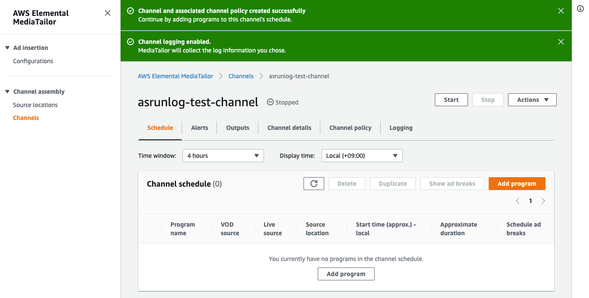The width and height of the screenshot is (589, 298).
Task: Select Channels in the sidebar
Action: (x=26, y=118)
